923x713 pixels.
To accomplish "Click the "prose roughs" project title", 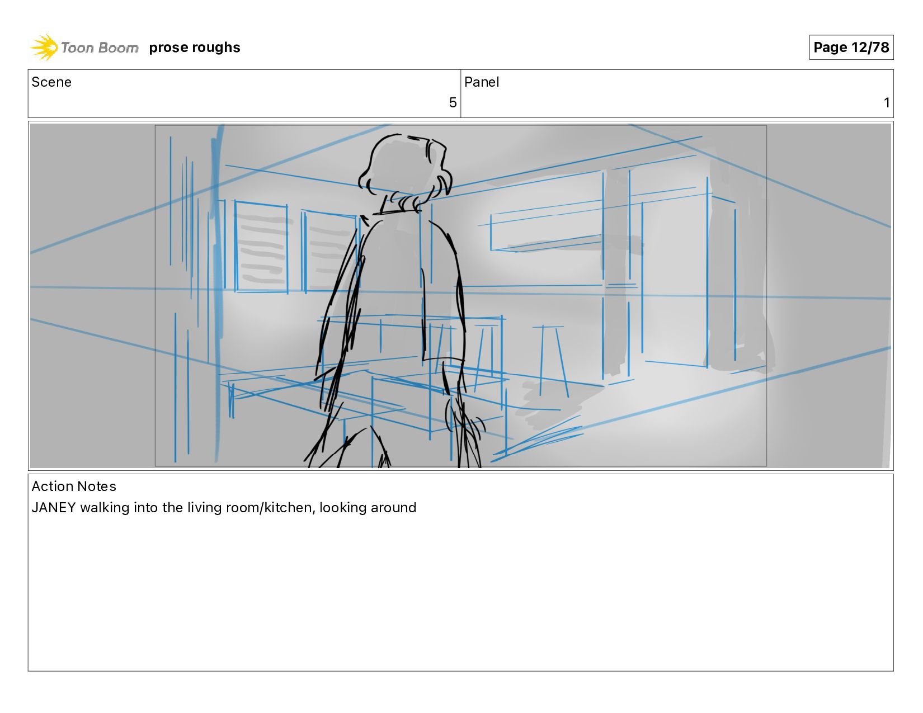I will coord(195,48).
